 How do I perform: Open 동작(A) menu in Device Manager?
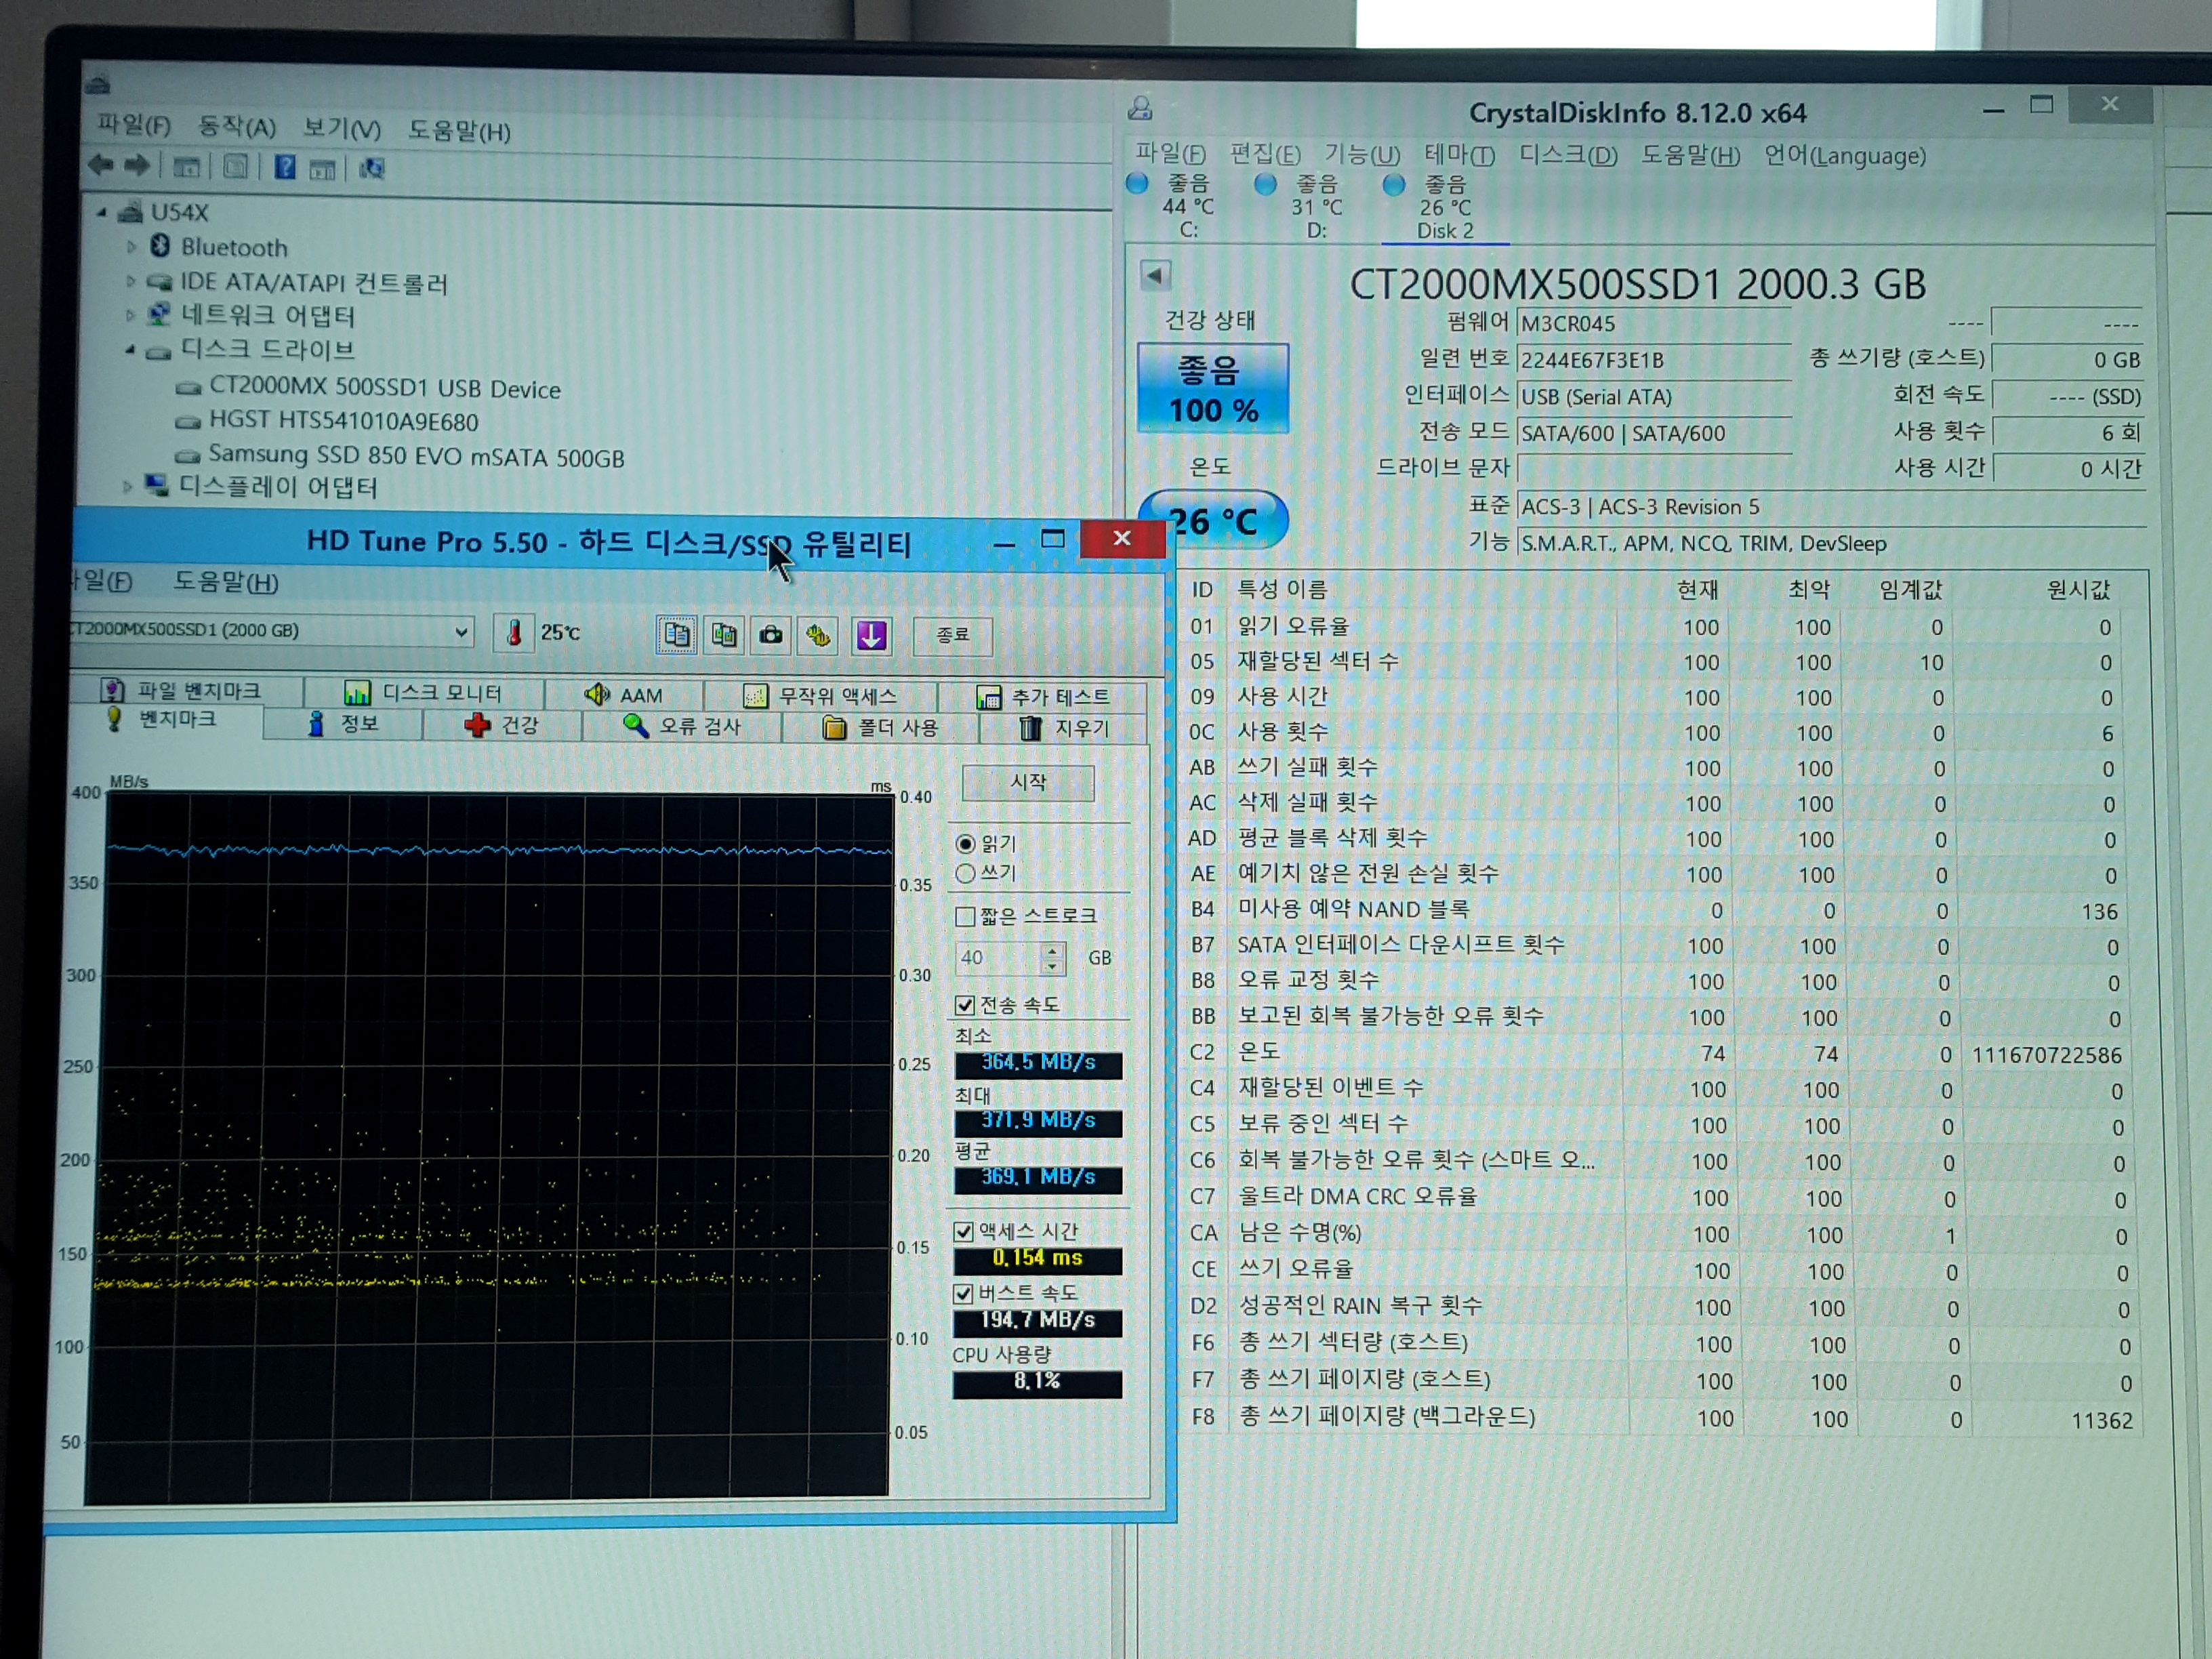click(x=237, y=127)
